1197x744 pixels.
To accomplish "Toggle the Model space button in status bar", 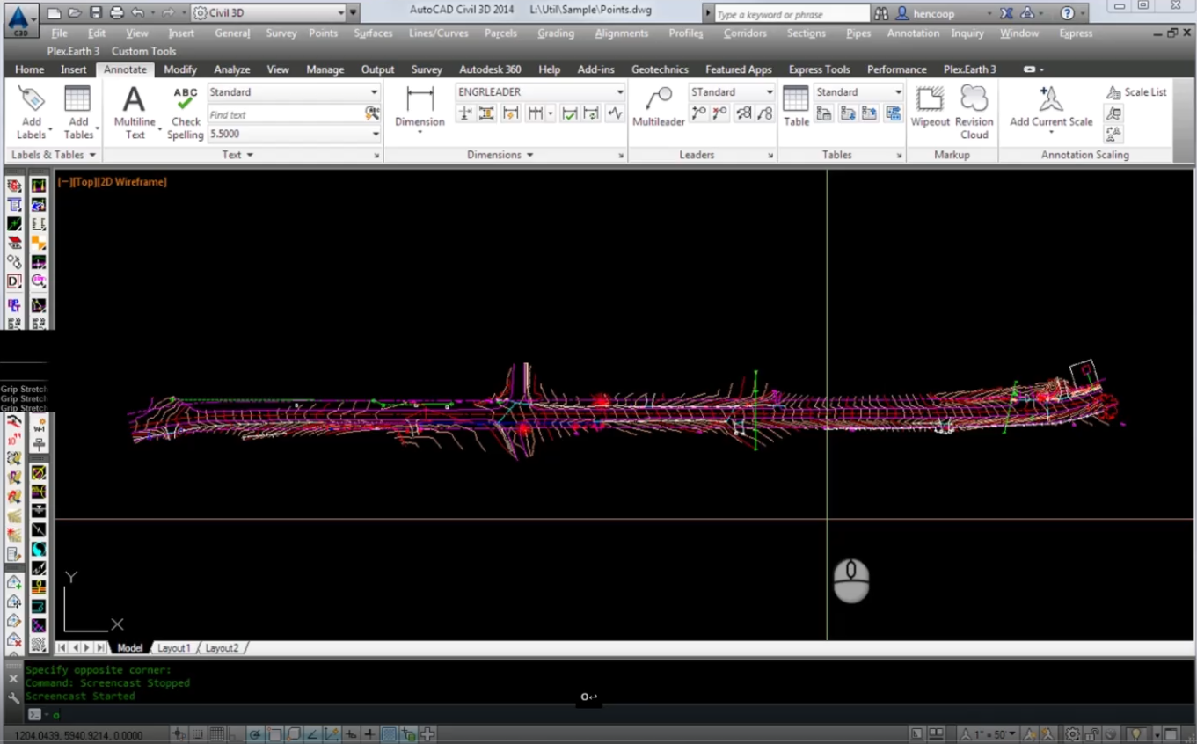I will click(916, 734).
